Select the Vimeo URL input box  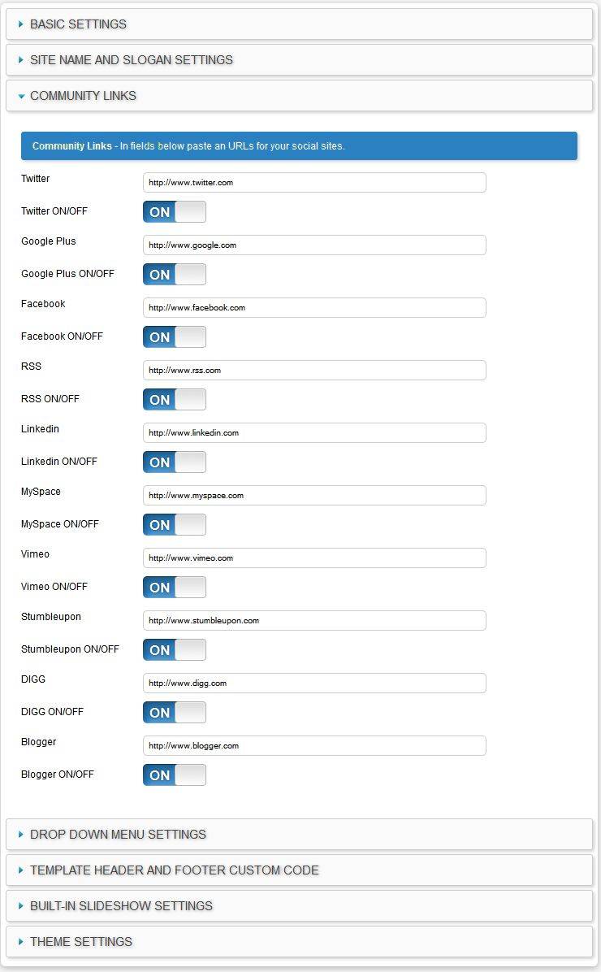coord(315,558)
